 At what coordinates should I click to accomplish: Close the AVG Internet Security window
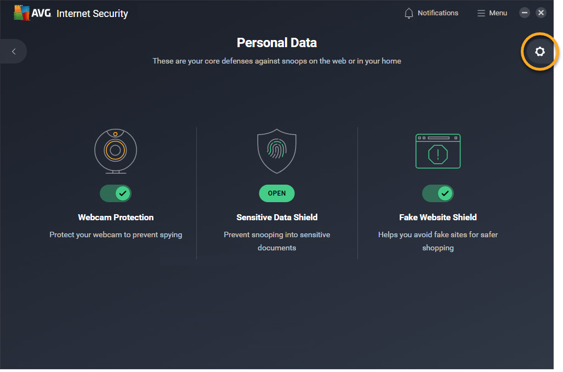pos(541,13)
